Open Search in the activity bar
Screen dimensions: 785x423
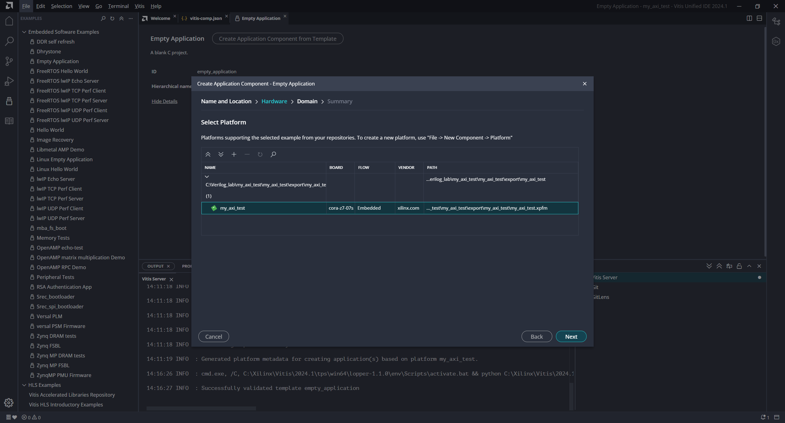click(9, 41)
